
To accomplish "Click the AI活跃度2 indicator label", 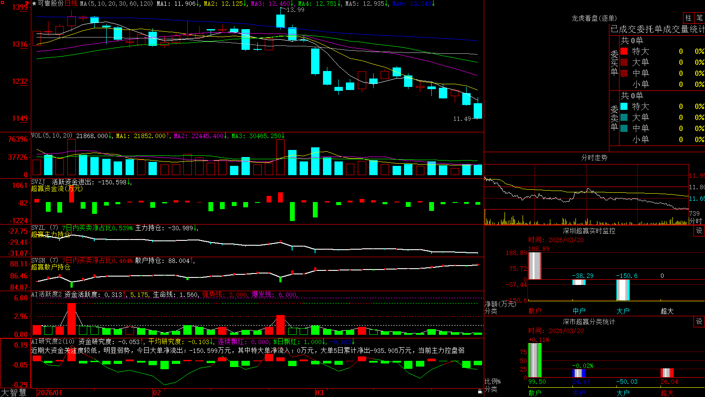I will 47,294.
